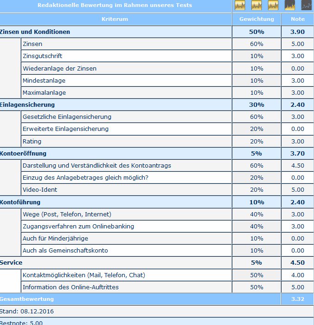
Task: Select the 'Maximalanlage' criterion label
Action: 44,93
